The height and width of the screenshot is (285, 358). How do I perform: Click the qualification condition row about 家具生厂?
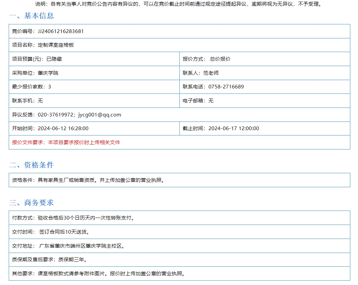[88, 180]
